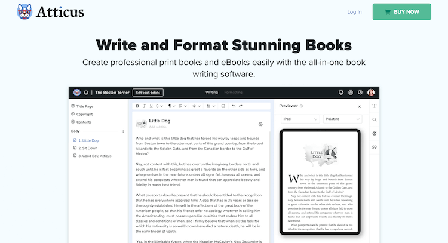Open the search icon in right sidebar
Screen dimensions: 448x243
click(x=375, y=119)
